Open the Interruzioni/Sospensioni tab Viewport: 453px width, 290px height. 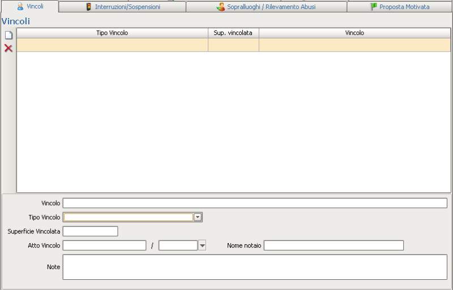(122, 7)
